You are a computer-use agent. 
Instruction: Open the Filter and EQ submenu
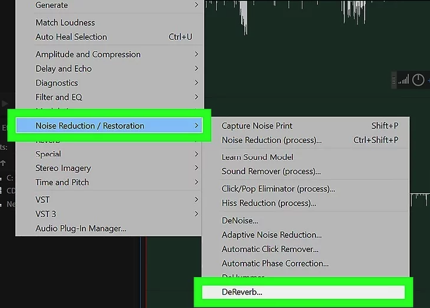tap(59, 97)
